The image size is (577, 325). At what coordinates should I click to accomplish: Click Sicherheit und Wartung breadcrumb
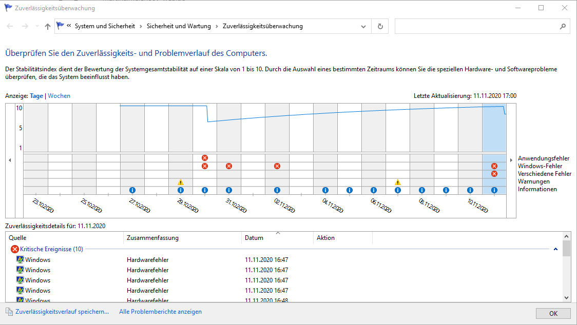[x=179, y=26]
